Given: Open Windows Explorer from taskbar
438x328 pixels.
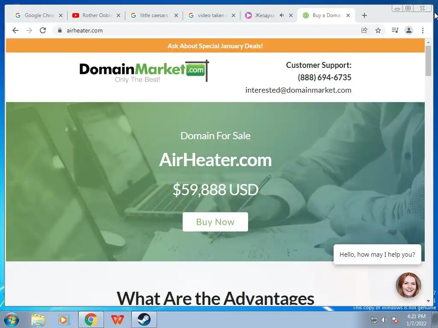Looking at the screenshot, I should tap(38, 319).
